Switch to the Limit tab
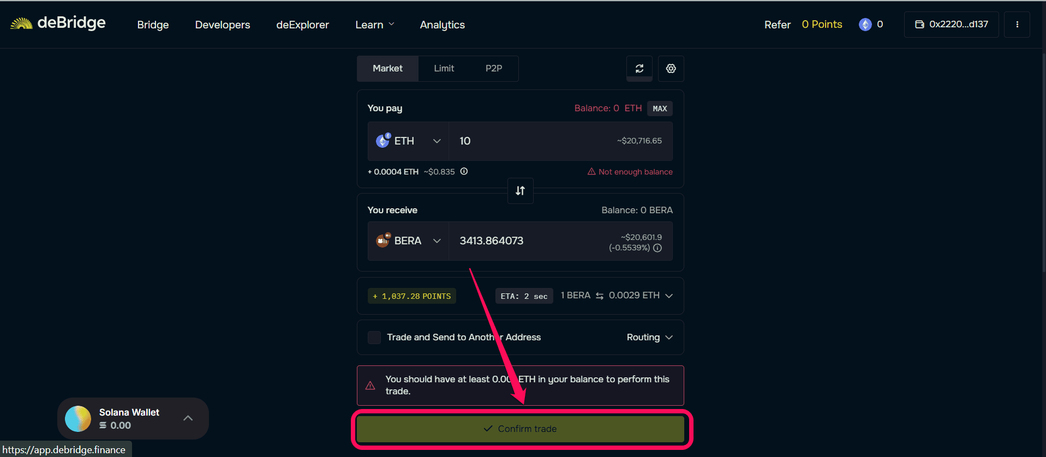 (x=444, y=68)
